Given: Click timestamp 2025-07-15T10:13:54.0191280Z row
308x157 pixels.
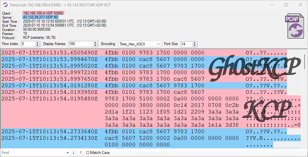Looking at the screenshot, I should [49, 86].
